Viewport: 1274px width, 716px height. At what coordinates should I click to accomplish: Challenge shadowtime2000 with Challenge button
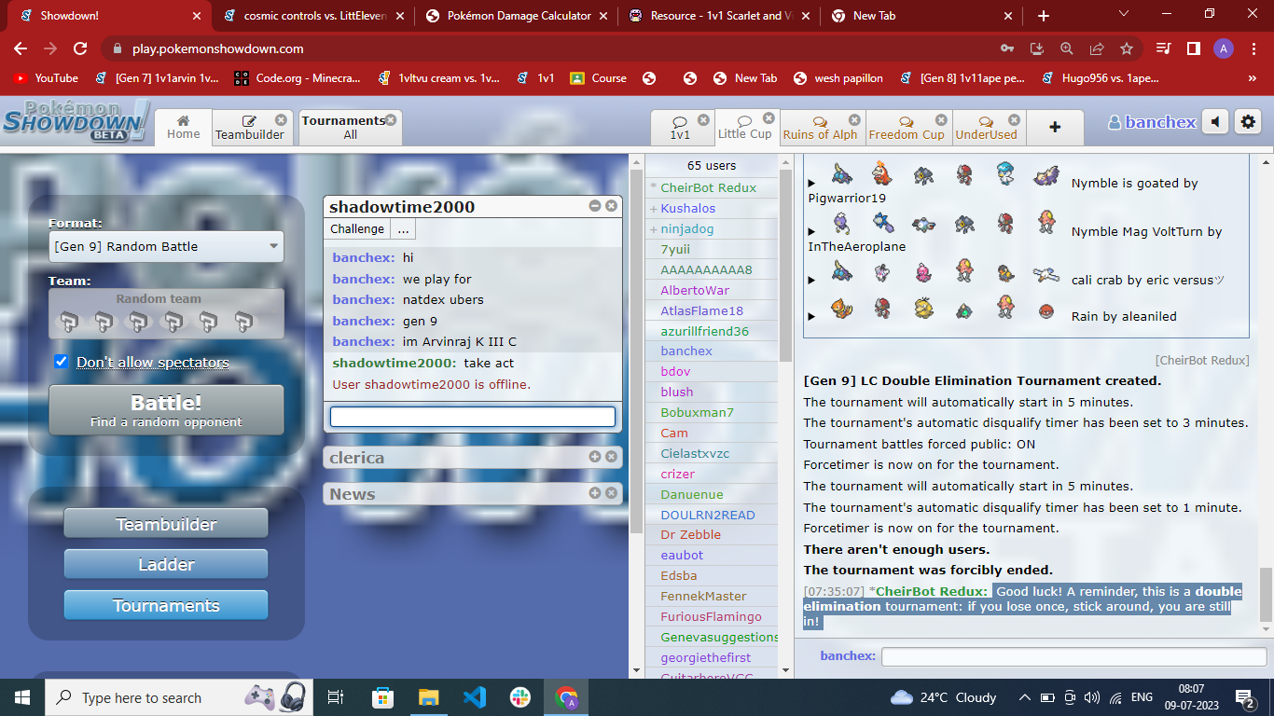point(357,229)
